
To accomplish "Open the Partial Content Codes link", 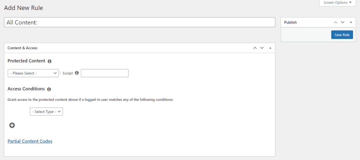I will tap(30, 141).
